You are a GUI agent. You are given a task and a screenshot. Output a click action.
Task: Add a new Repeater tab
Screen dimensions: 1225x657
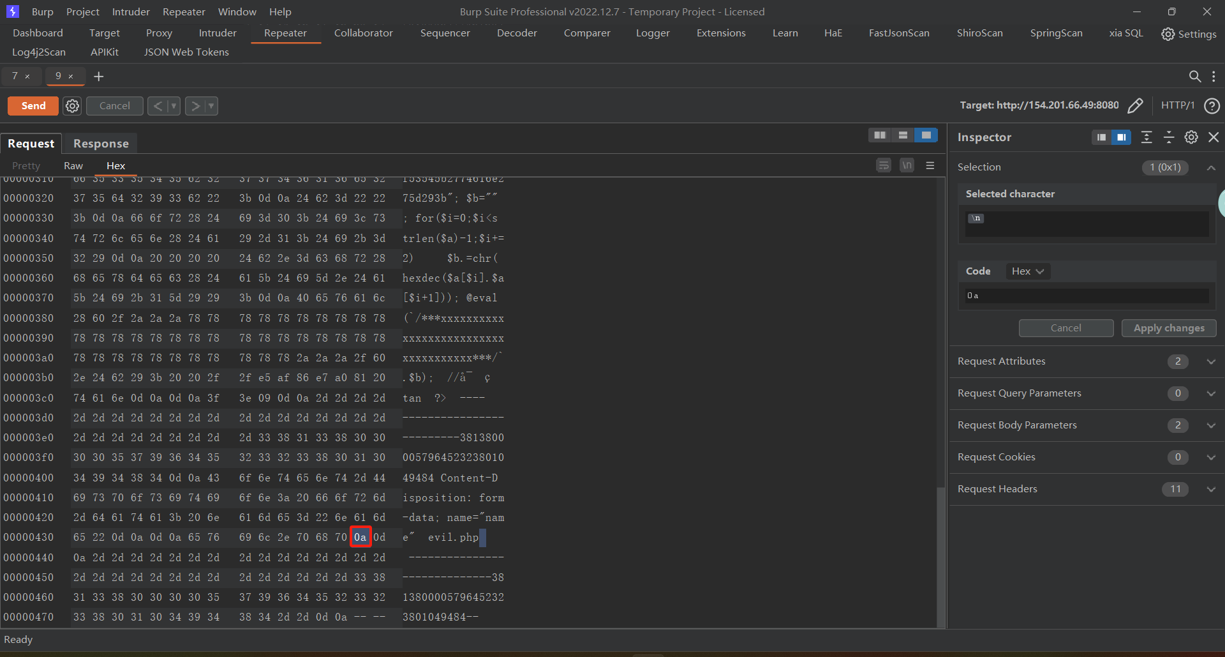tap(98, 77)
